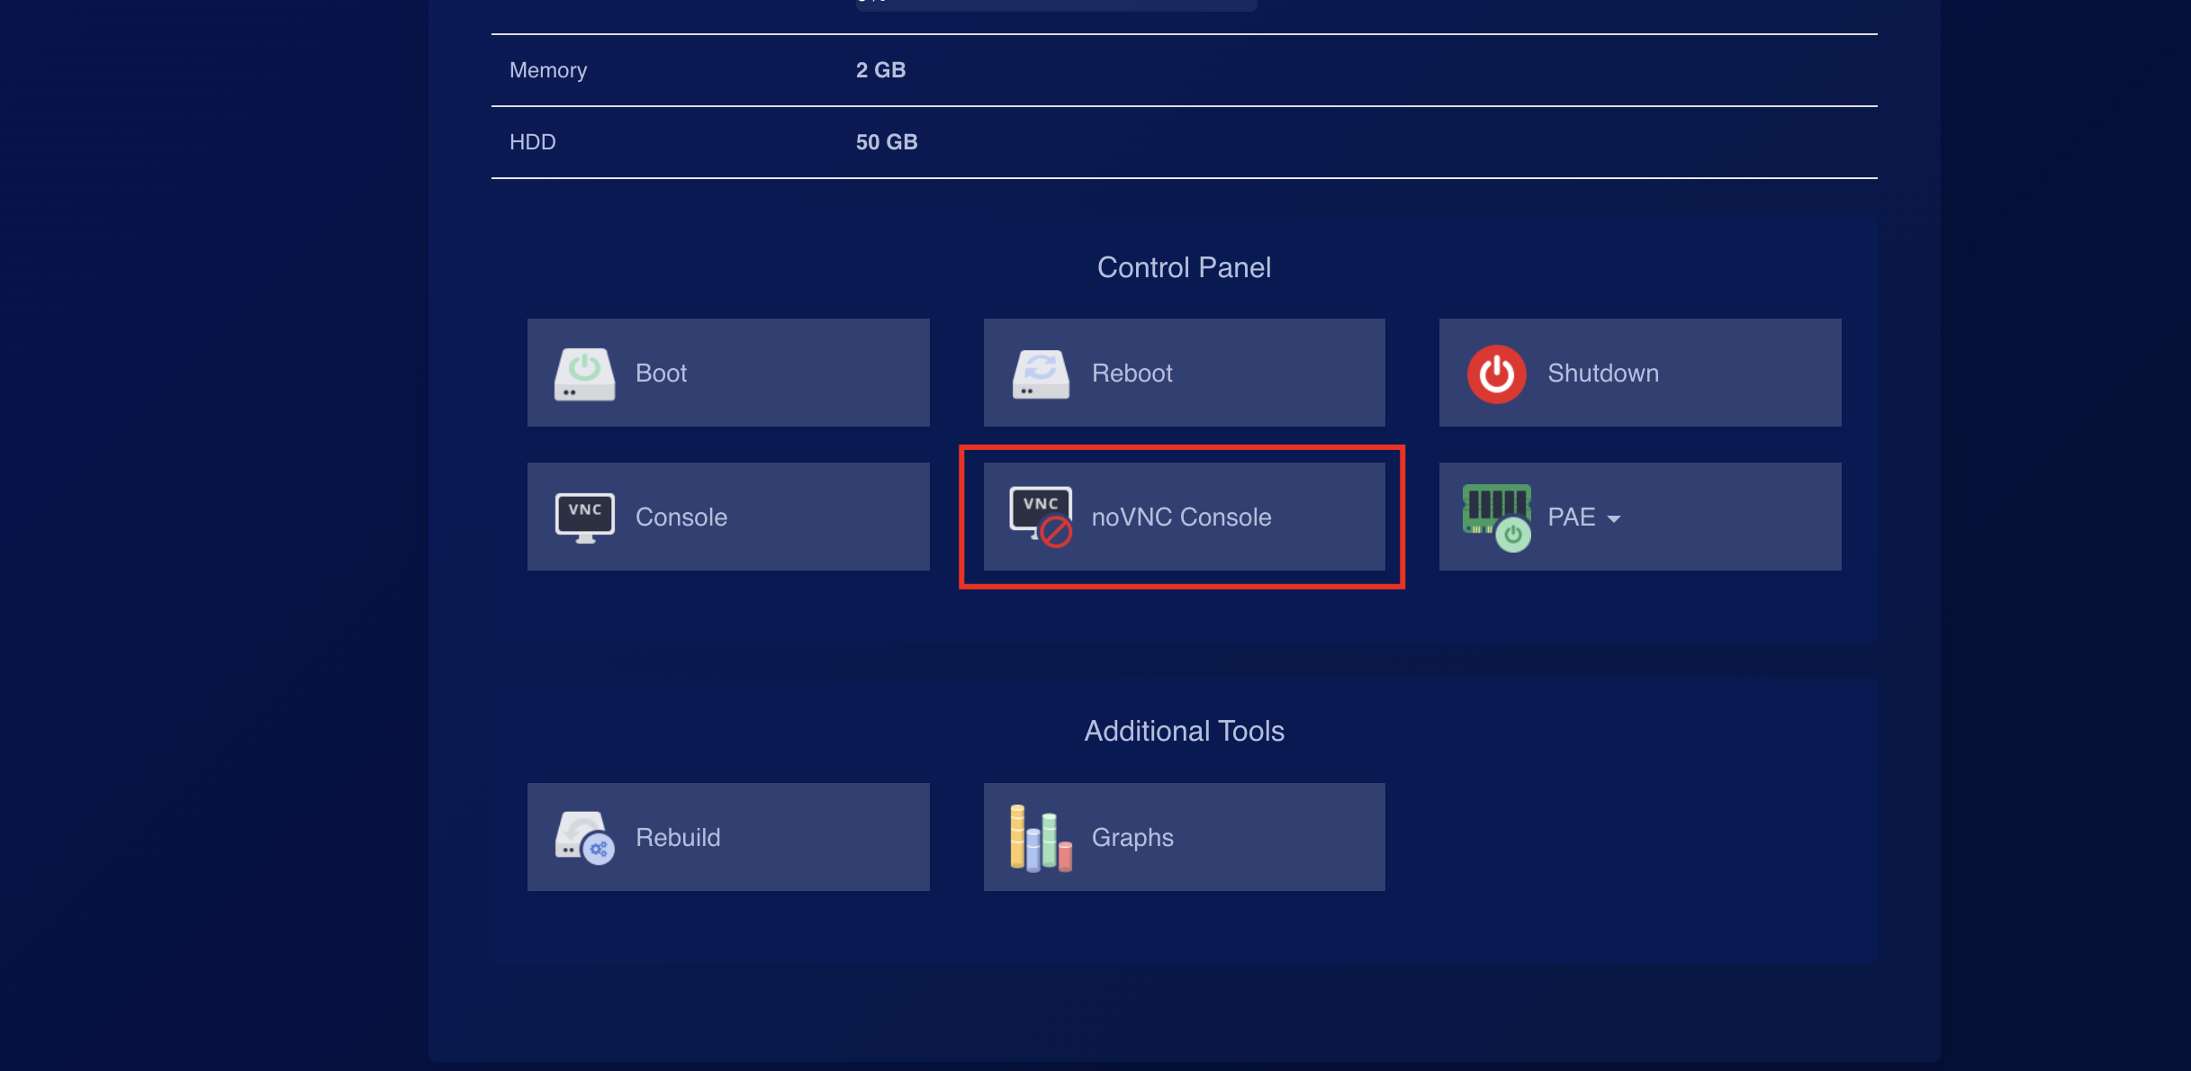Click the 2 GB Memory value
This screenshot has width=2191, height=1071.
tap(880, 70)
